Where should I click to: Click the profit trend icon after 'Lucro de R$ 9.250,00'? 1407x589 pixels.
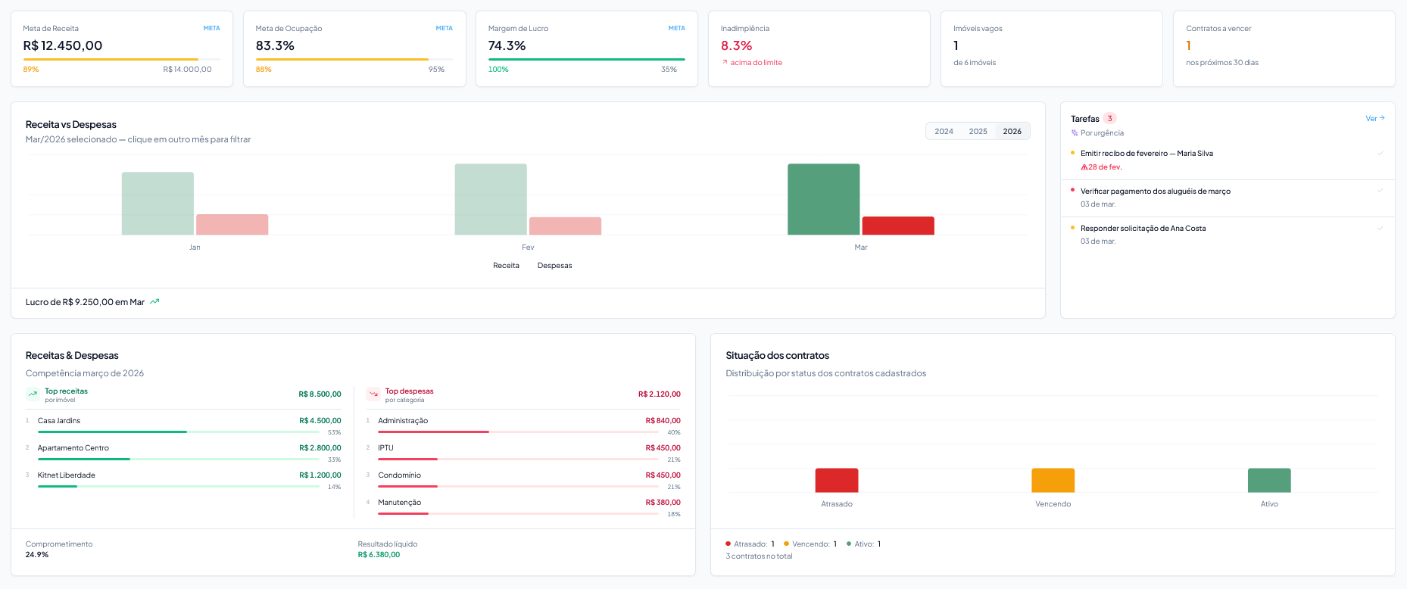coord(154,302)
